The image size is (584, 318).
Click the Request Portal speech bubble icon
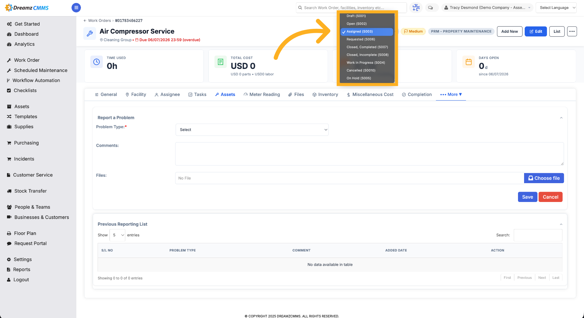coord(9,243)
